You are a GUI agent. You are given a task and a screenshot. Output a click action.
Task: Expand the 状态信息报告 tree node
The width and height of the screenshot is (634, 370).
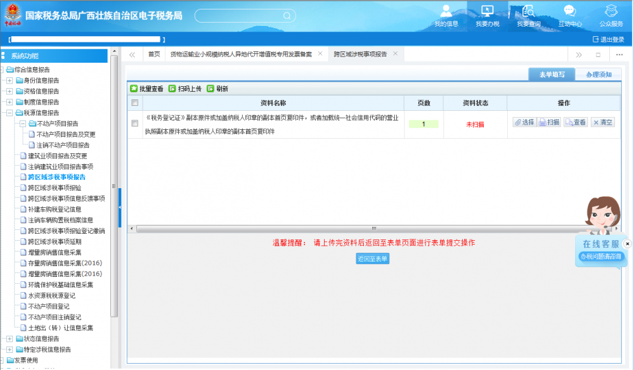click(x=10, y=339)
